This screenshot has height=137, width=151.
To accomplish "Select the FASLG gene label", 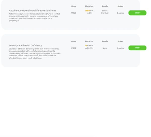I will point(73,13).
